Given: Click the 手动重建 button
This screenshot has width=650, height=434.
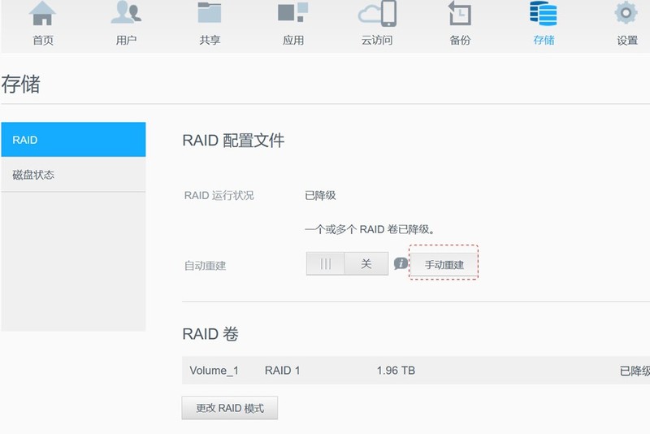Looking at the screenshot, I should pyautogui.click(x=444, y=264).
